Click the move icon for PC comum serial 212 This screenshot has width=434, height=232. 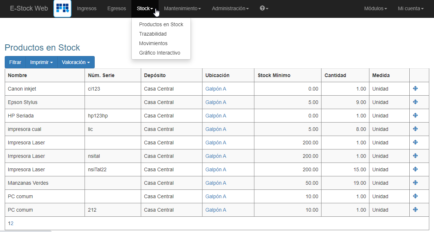coord(415,210)
